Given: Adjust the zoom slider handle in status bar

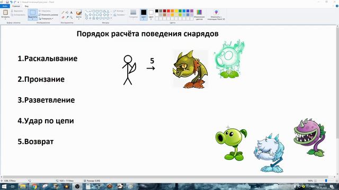Looking at the screenshot, I should point(326,180).
